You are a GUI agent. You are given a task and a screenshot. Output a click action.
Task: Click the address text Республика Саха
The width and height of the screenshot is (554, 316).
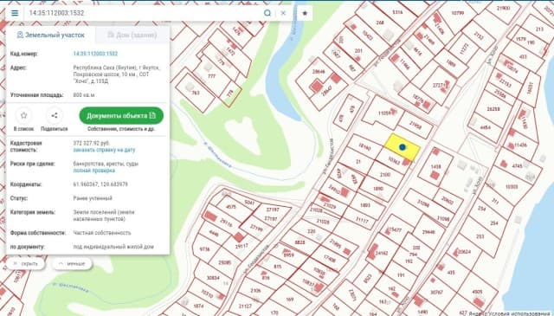tap(116, 74)
